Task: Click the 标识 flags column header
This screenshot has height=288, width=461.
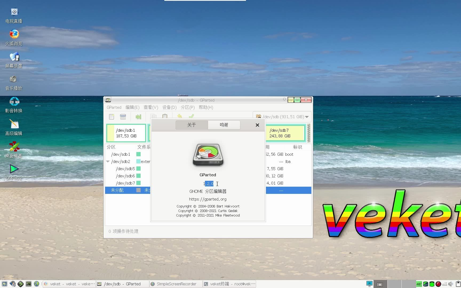Action: click(297, 147)
